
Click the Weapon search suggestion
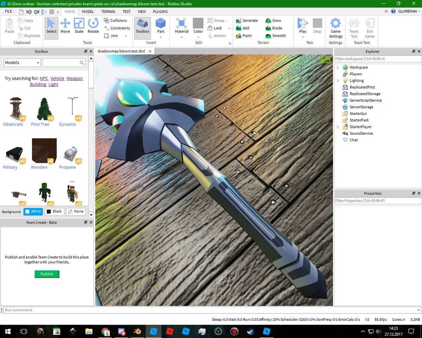coord(75,79)
